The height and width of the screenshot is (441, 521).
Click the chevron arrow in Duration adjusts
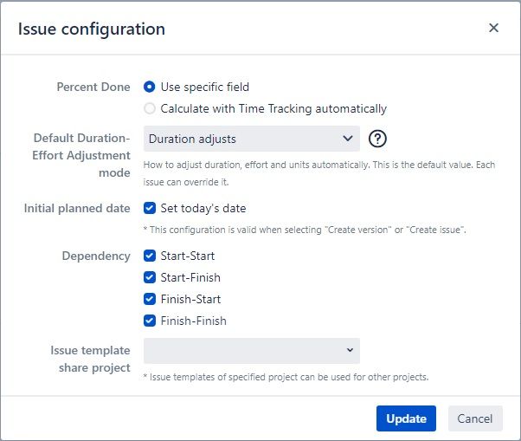coord(348,138)
